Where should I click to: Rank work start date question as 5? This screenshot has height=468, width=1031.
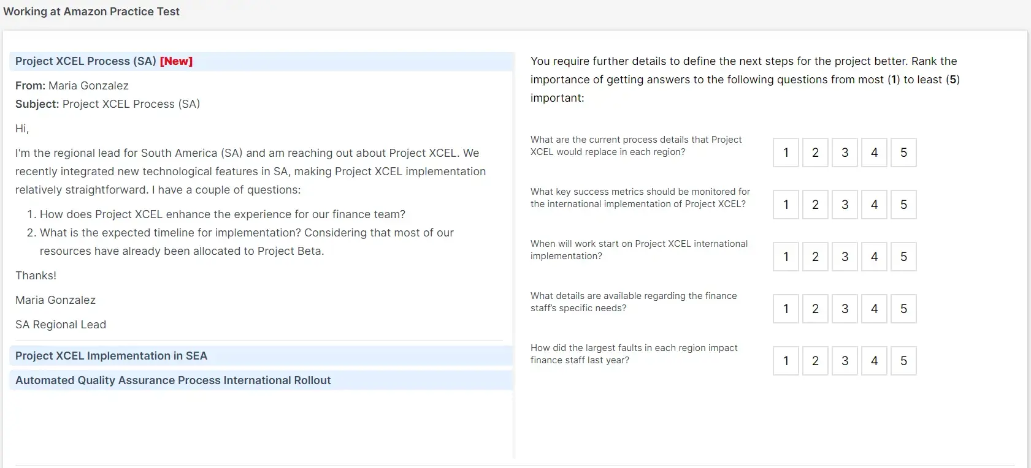(903, 257)
